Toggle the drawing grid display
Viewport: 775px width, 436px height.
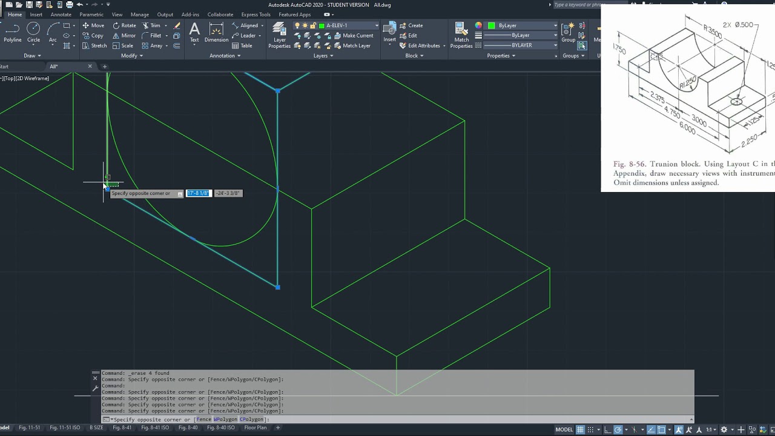coord(580,429)
